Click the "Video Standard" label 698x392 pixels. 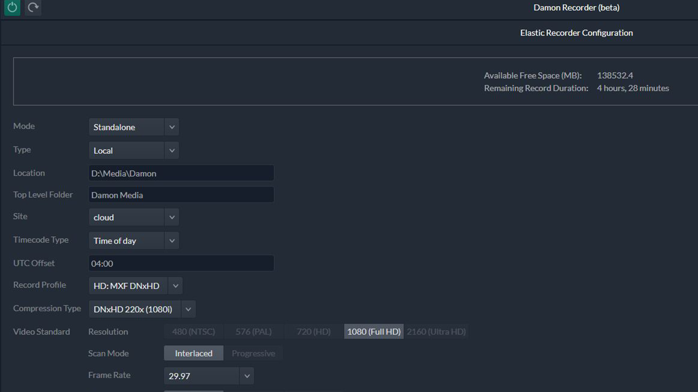pos(42,332)
